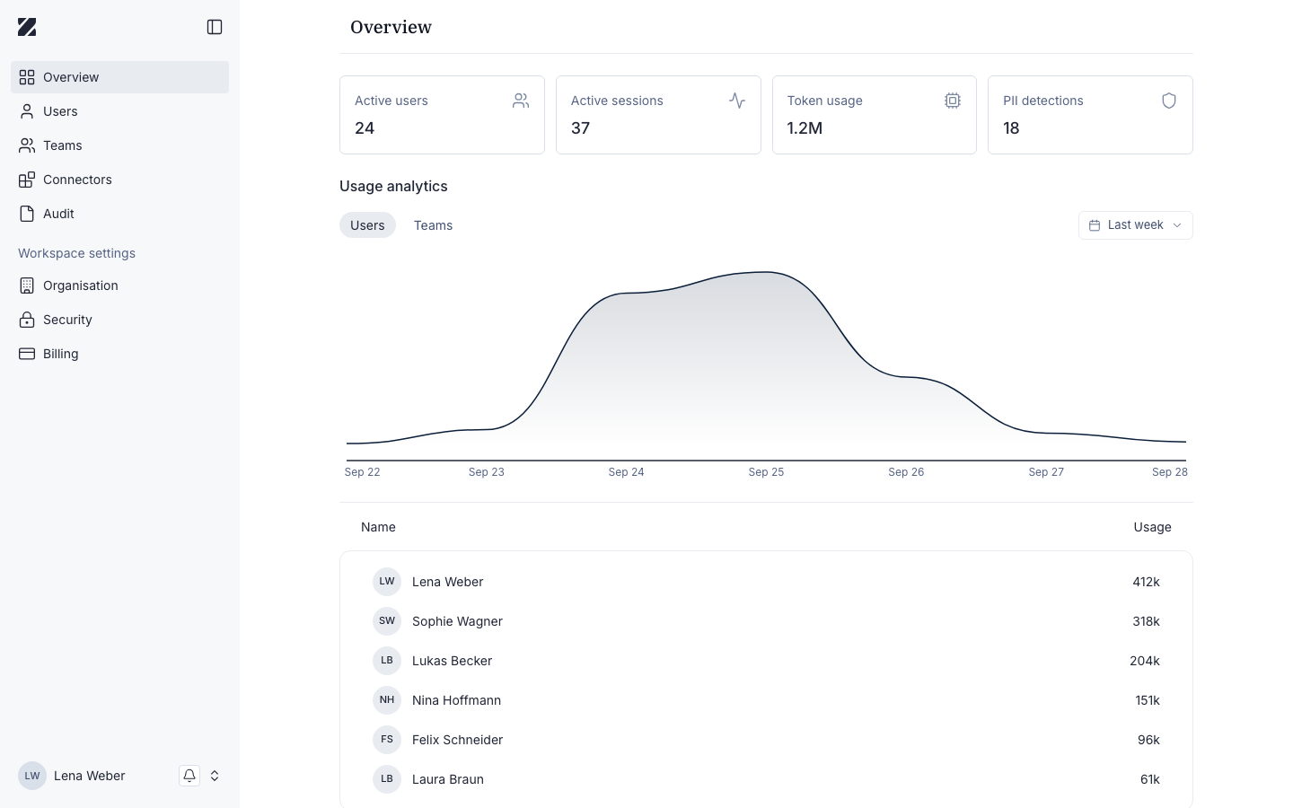
Task: Select the Laura Braun table row
Action: tap(766, 779)
